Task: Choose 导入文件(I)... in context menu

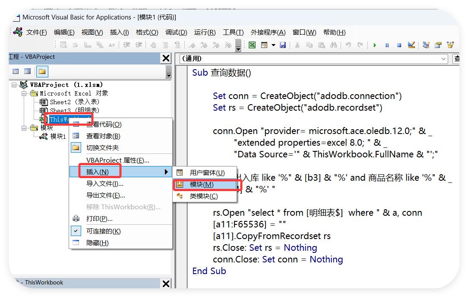Action: point(120,184)
